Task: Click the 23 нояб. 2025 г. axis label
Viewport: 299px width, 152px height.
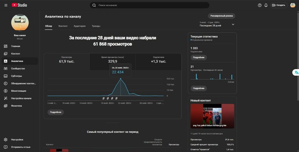Action: click(x=125, y=103)
